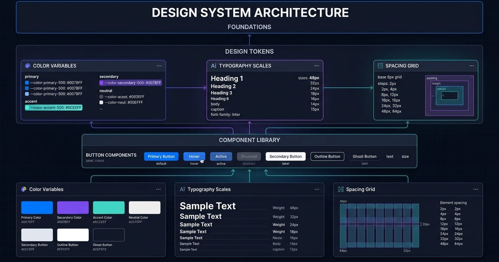Pick the white Neutral Color swatch

point(144,208)
